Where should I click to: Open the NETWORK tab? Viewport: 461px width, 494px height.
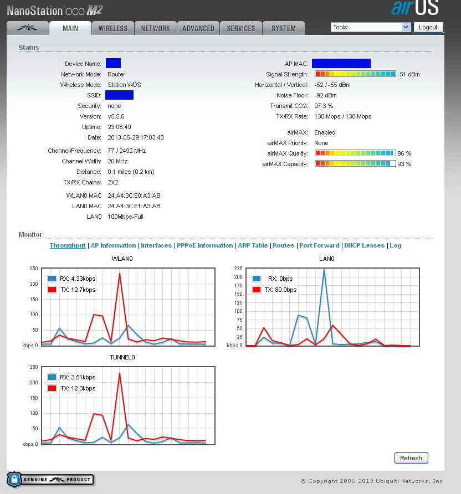point(156,28)
